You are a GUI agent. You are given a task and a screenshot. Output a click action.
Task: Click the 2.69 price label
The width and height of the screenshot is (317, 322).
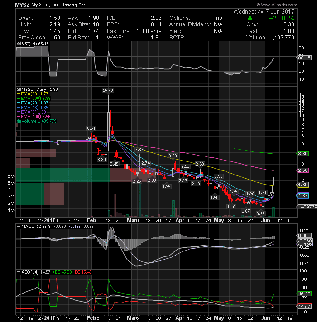[200, 164]
